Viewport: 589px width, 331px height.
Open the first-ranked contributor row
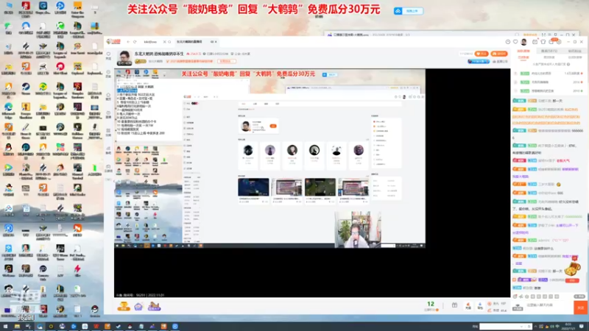click(x=549, y=73)
